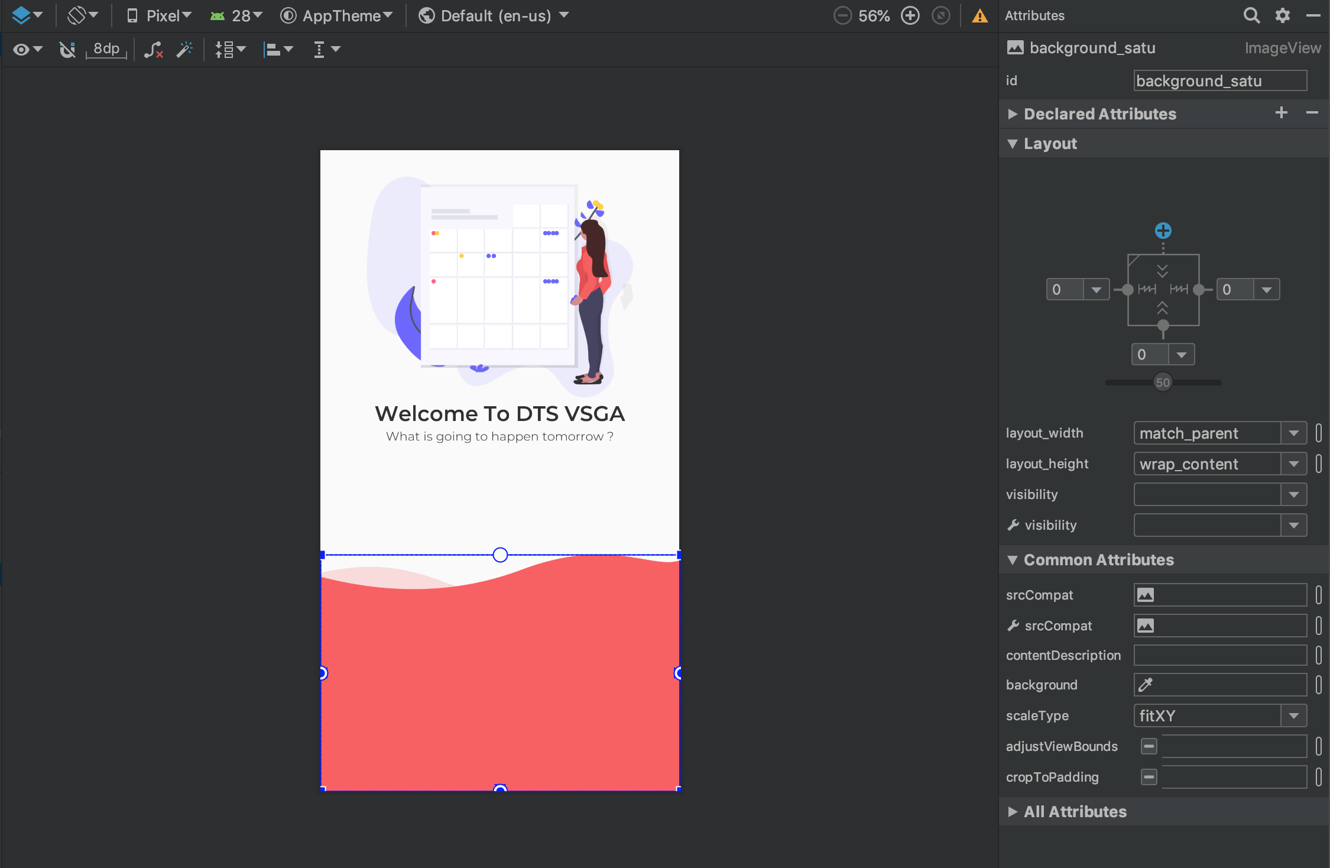
Task: Open the layout_height dropdown
Action: pyautogui.click(x=1294, y=464)
